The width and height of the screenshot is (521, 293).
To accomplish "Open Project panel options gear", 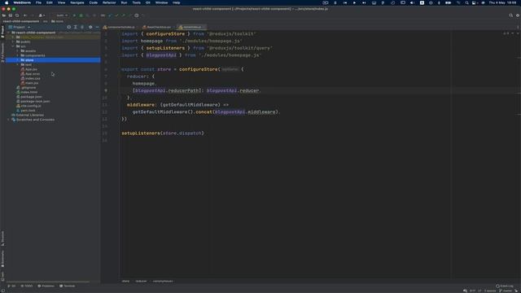I will (x=90, y=27).
